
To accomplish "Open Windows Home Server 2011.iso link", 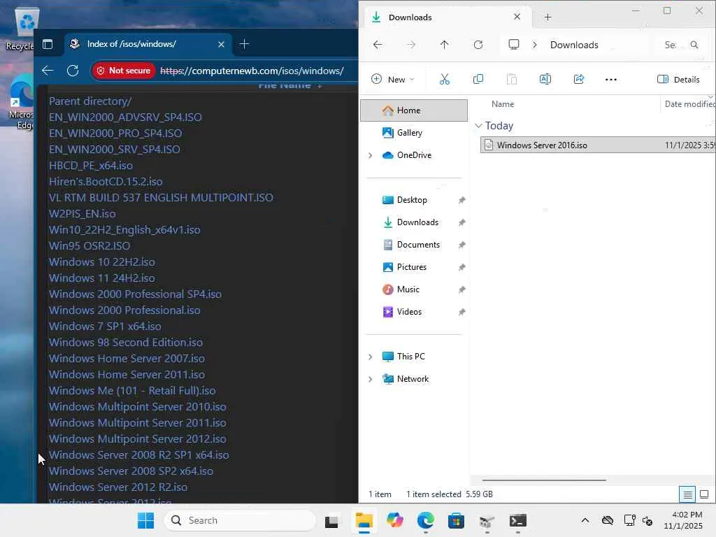I will [127, 375].
